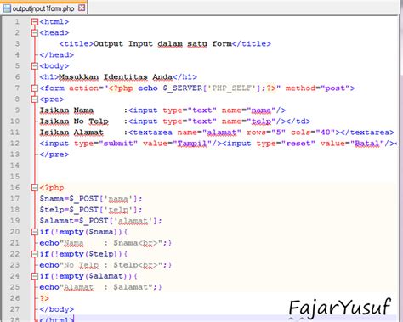This screenshot has width=403, height=322.
Task: Click the name="telp" attribute on line 10
Action: (x=248, y=121)
